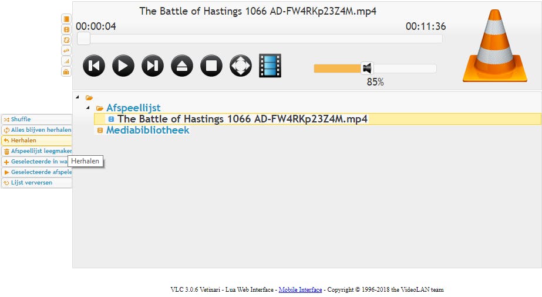Start playback with the play button

pos(123,66)
